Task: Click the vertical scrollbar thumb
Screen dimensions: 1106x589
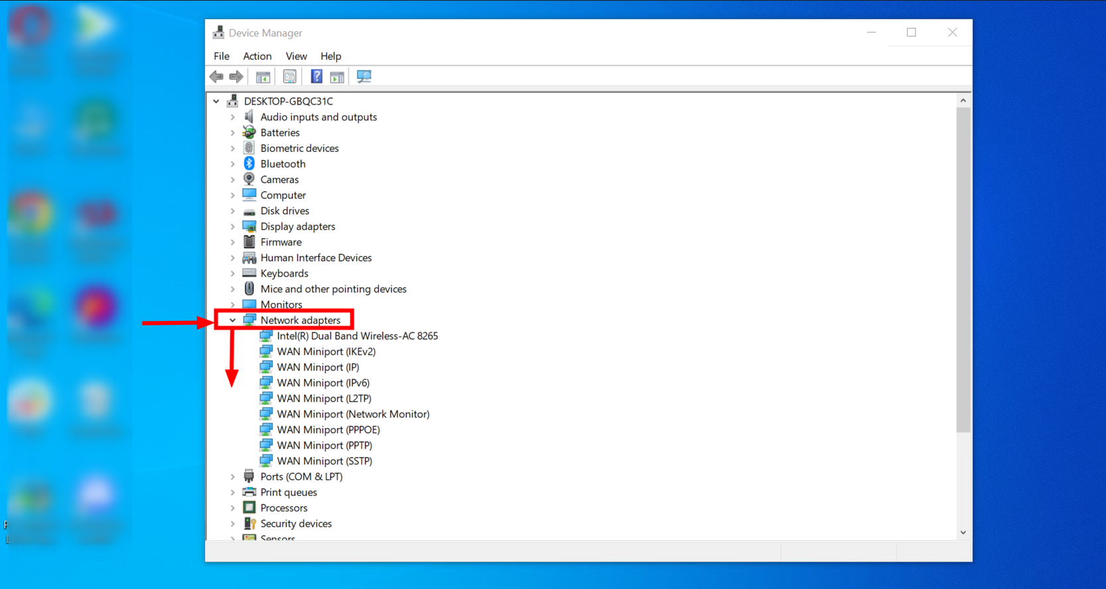Action: click(x=963, y=269)
